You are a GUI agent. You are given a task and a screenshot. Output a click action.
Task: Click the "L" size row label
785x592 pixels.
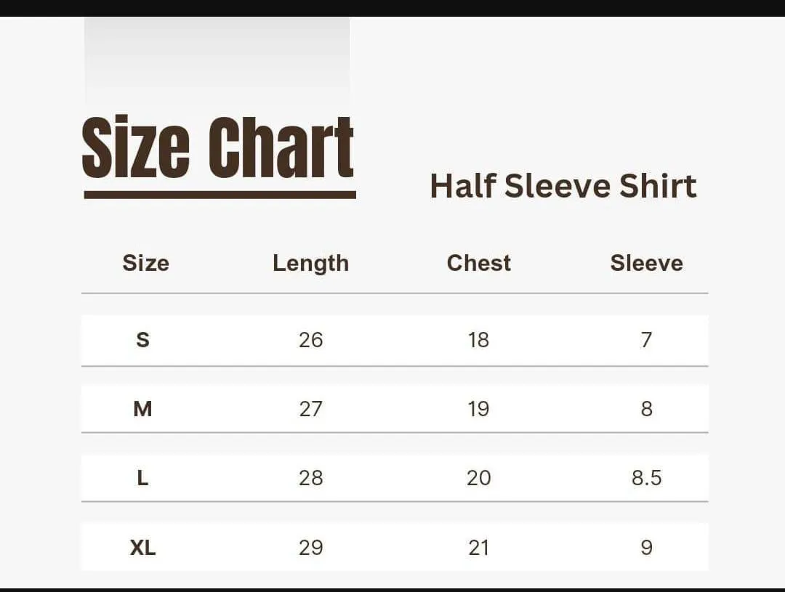[143, 478]
